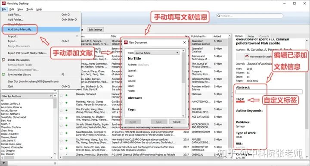Click Reset in New Document dialog
The image size is (310, 166).
point(133,122)
